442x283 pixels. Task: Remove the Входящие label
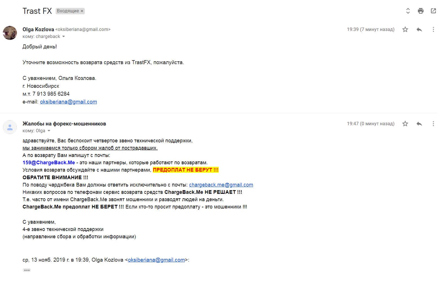click(82, 11)
